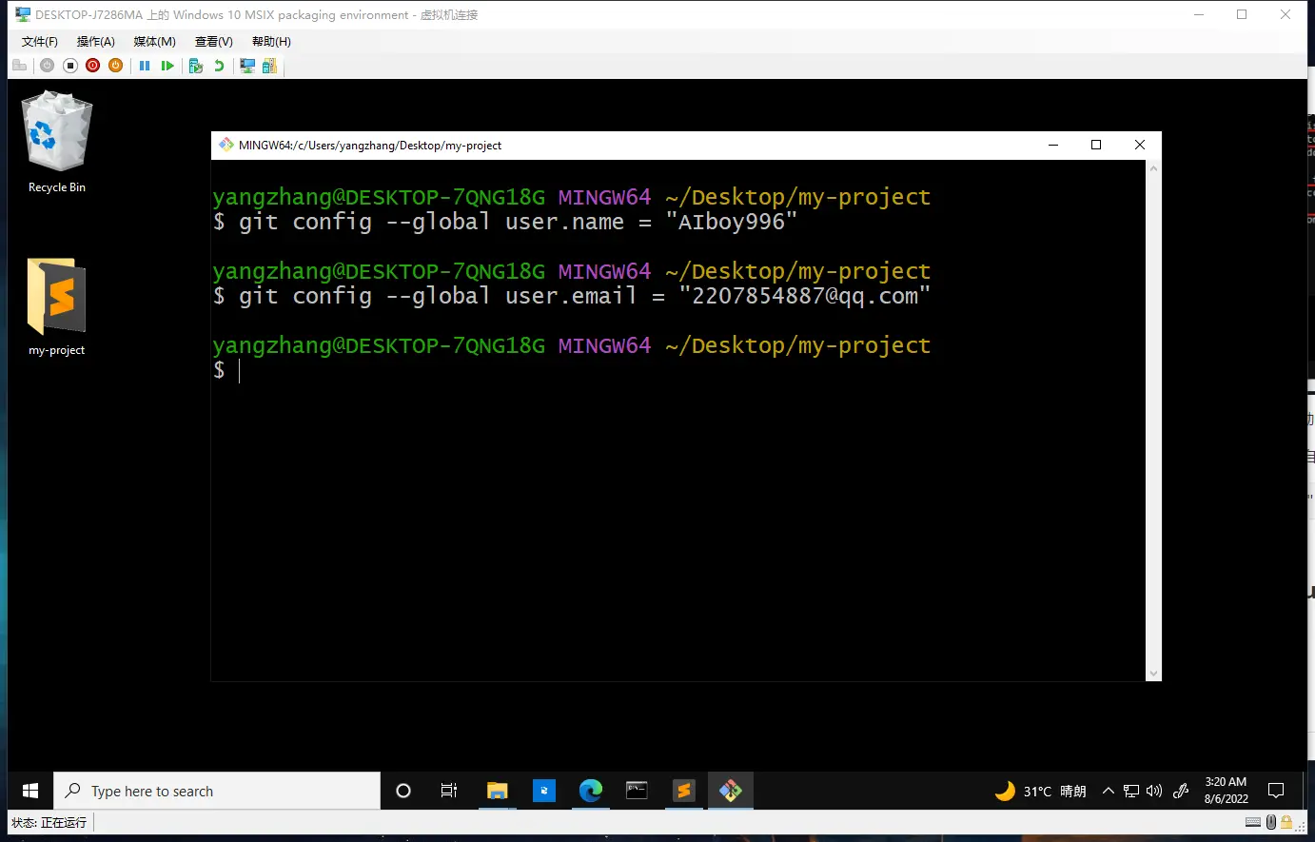The height and width of the screenshot is (842, 1315).
Task: Open Sublime Text from the guest taskbar
Action: [683, 791]
